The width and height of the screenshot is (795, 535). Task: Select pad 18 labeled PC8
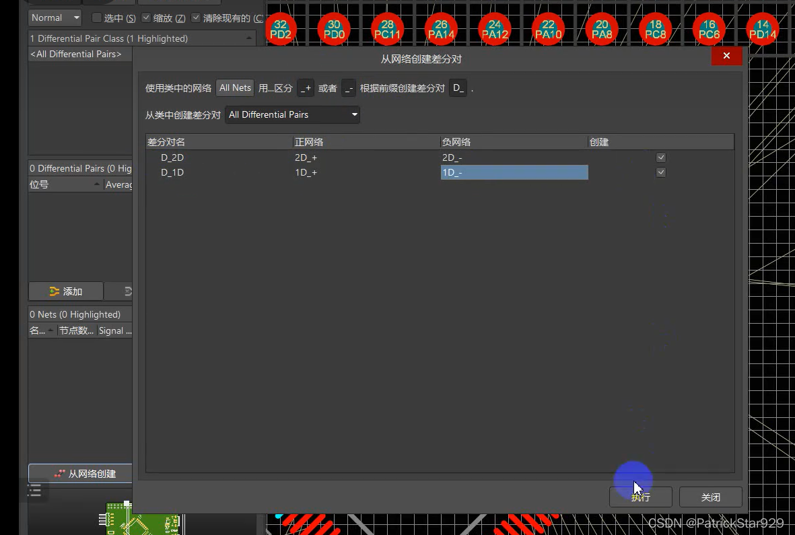coord(655,29)
